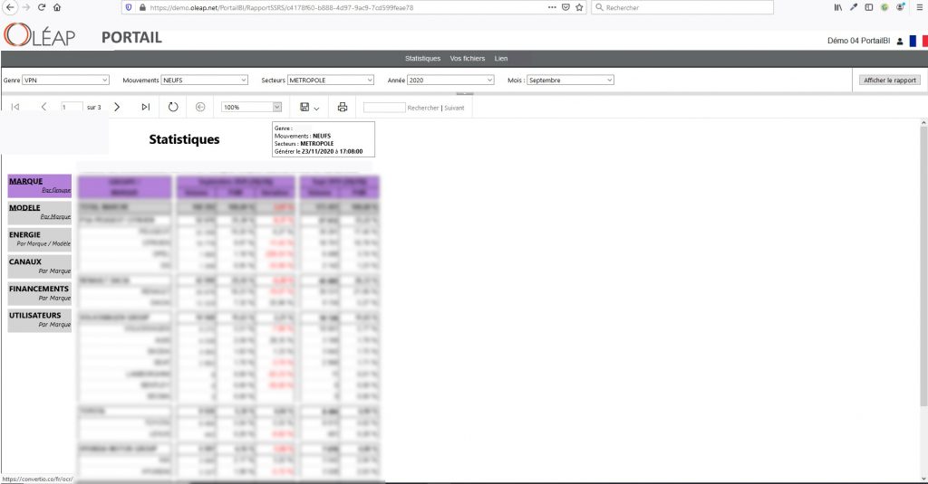Click the user profile icon beside Démo 04 PortailBI
Screen dimensions: 928x484
pyautogui.click(x=900, y=41)
